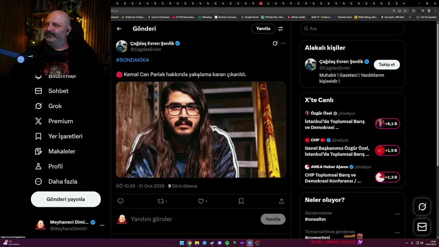Screen dimensions: 439x247
Task: Click the WhatsApp bookmark in bookmarks bar
Action: click(x=205, y=17)
